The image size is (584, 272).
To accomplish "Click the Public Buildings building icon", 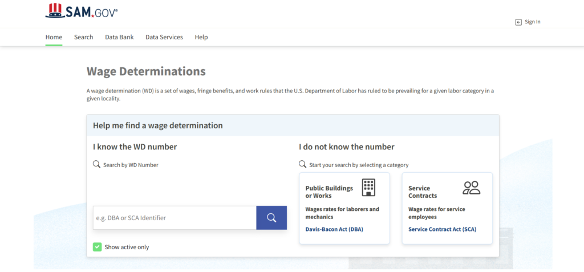I will click(369, 188).
